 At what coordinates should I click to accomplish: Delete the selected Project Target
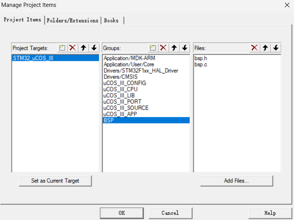click(x=73, y=48)
